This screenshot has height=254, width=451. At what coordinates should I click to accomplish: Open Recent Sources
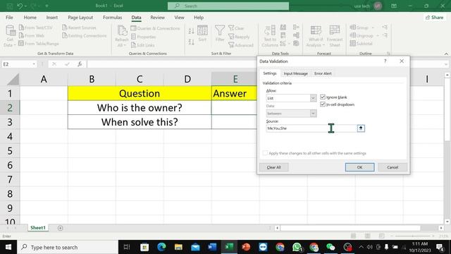pos(79,28)
